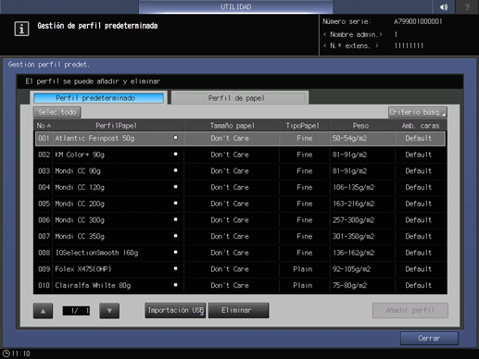Click Importación USB button

point(175,310)
